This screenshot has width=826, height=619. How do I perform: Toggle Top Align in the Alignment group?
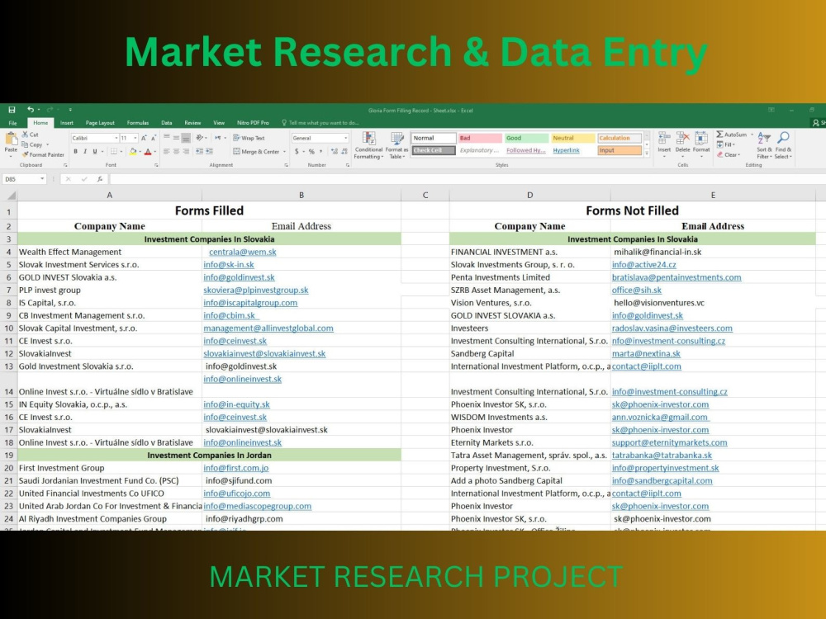point(167,138)
